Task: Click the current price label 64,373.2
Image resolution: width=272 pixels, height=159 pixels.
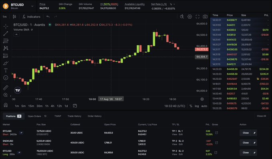Action: point(201,49)
